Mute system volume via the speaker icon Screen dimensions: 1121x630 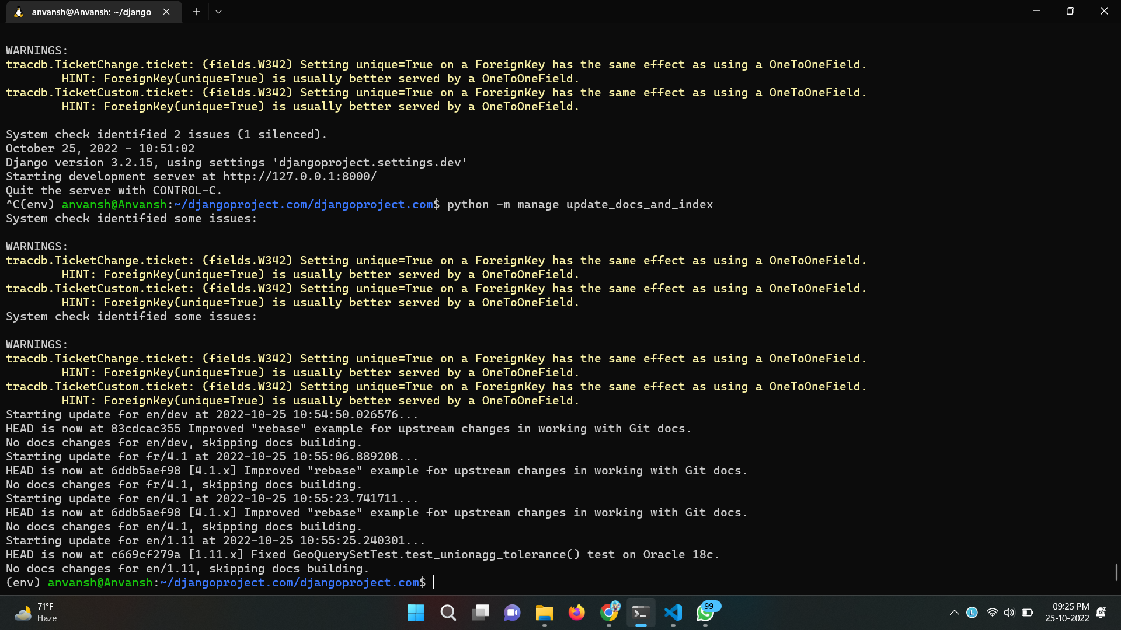1009,612
